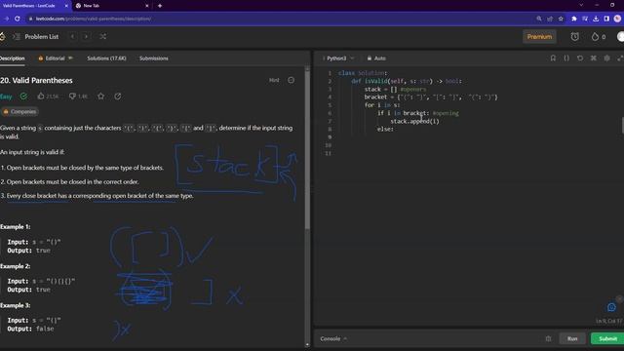Screen dimensions: 624x351
Task: Pick a random problem shuffle icon
Action: pos(102,37)
